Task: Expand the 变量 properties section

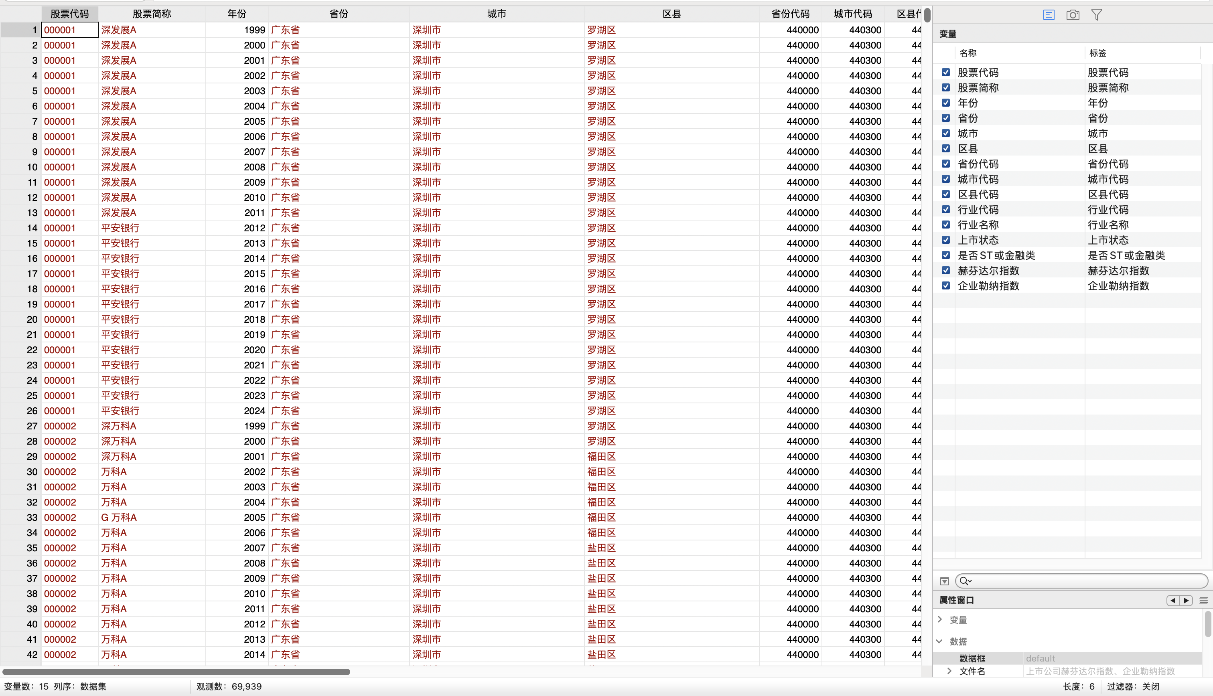Action: (940, 619)
